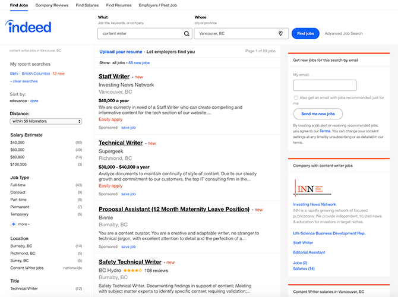Open Employers / Post Job tab
Screen dimensions: 398x297
pos(158,5)
